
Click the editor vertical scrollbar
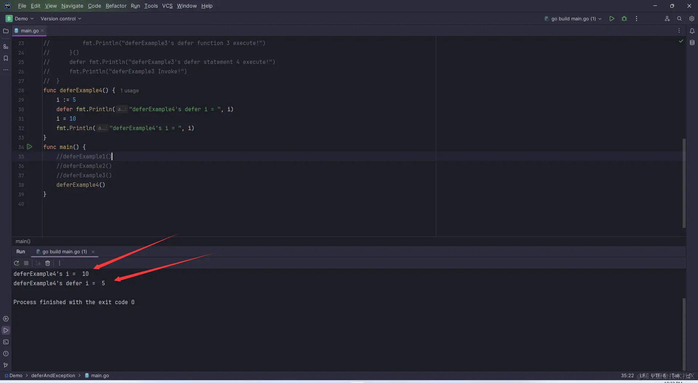(684, 183)
